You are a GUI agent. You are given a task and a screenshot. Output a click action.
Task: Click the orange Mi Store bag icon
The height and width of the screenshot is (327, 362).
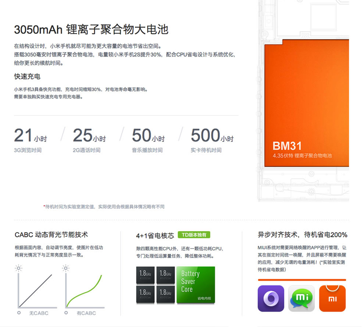point(333,299)
